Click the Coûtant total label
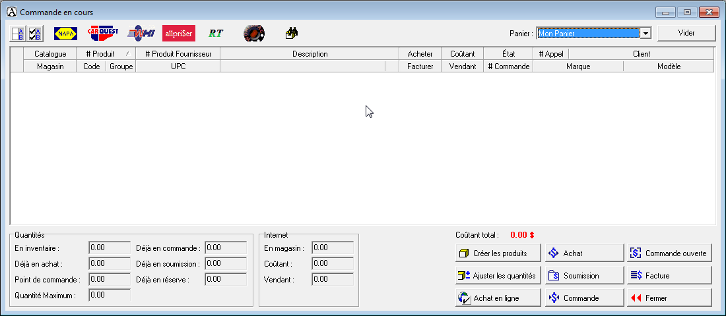726x316 pixels. [477, 234]
